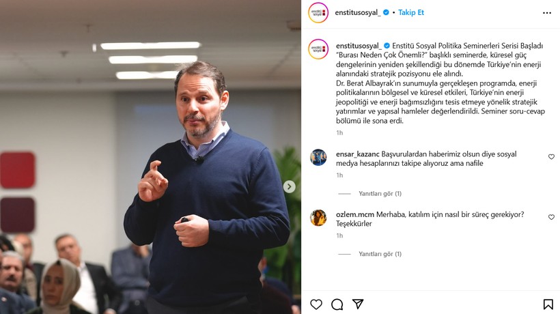Like the post with the heart icon

(x=316, y=304)
